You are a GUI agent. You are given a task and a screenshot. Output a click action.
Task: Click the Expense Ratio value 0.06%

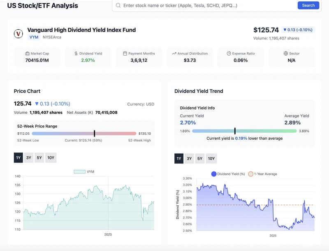241,60
